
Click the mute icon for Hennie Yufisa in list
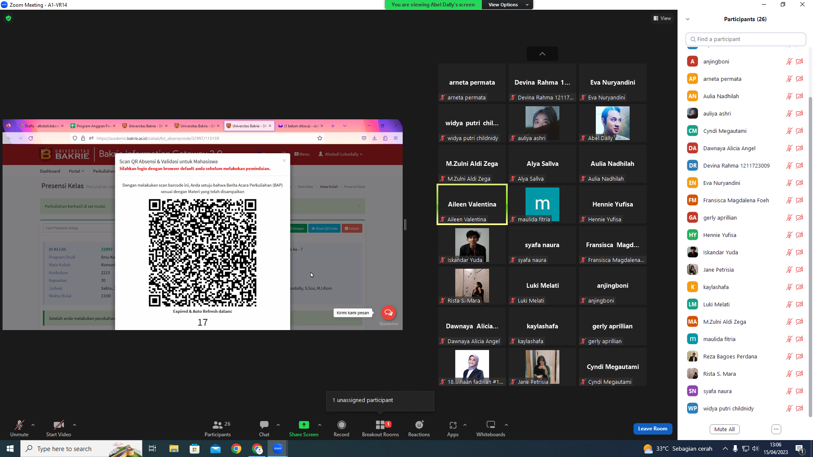coord(789,235)
